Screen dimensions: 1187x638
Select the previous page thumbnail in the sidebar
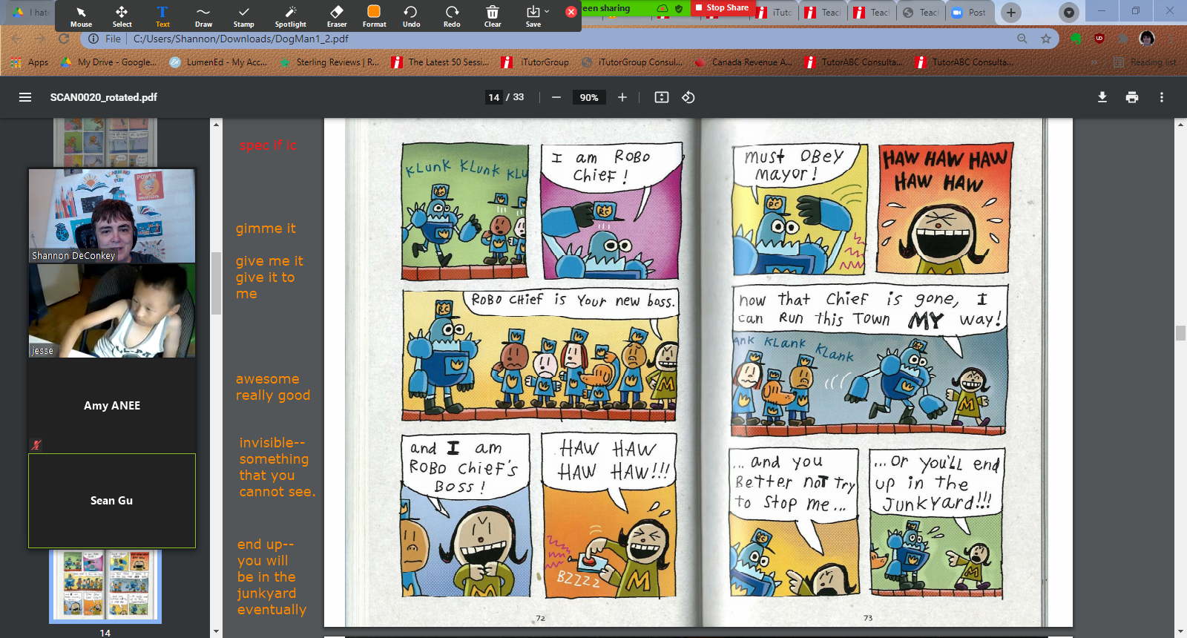point(105,142)
